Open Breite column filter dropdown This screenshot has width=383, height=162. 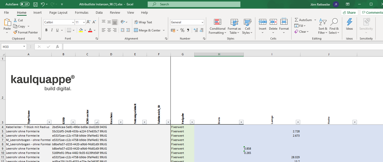click(241, 122)
